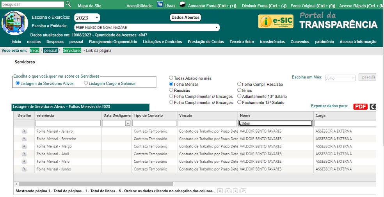Image resolution: width=384 pixels, height=197 pixels.
Task: Click the Dados Abertos button
Action: [x=185, y=18]
